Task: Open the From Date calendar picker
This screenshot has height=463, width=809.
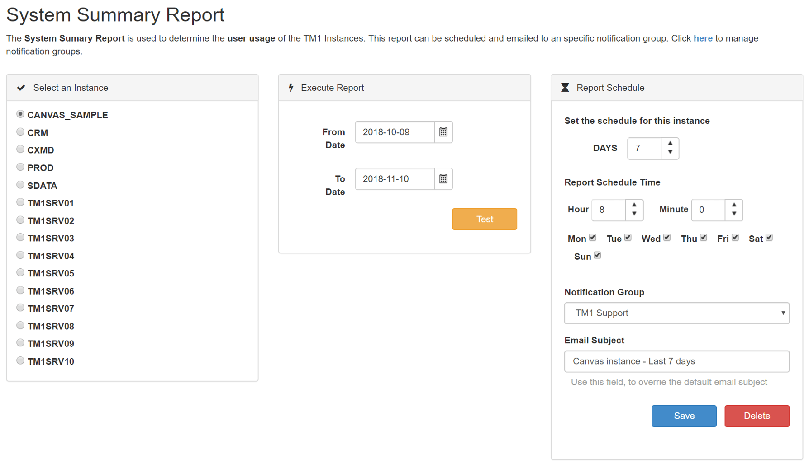Action: point(443,132)
